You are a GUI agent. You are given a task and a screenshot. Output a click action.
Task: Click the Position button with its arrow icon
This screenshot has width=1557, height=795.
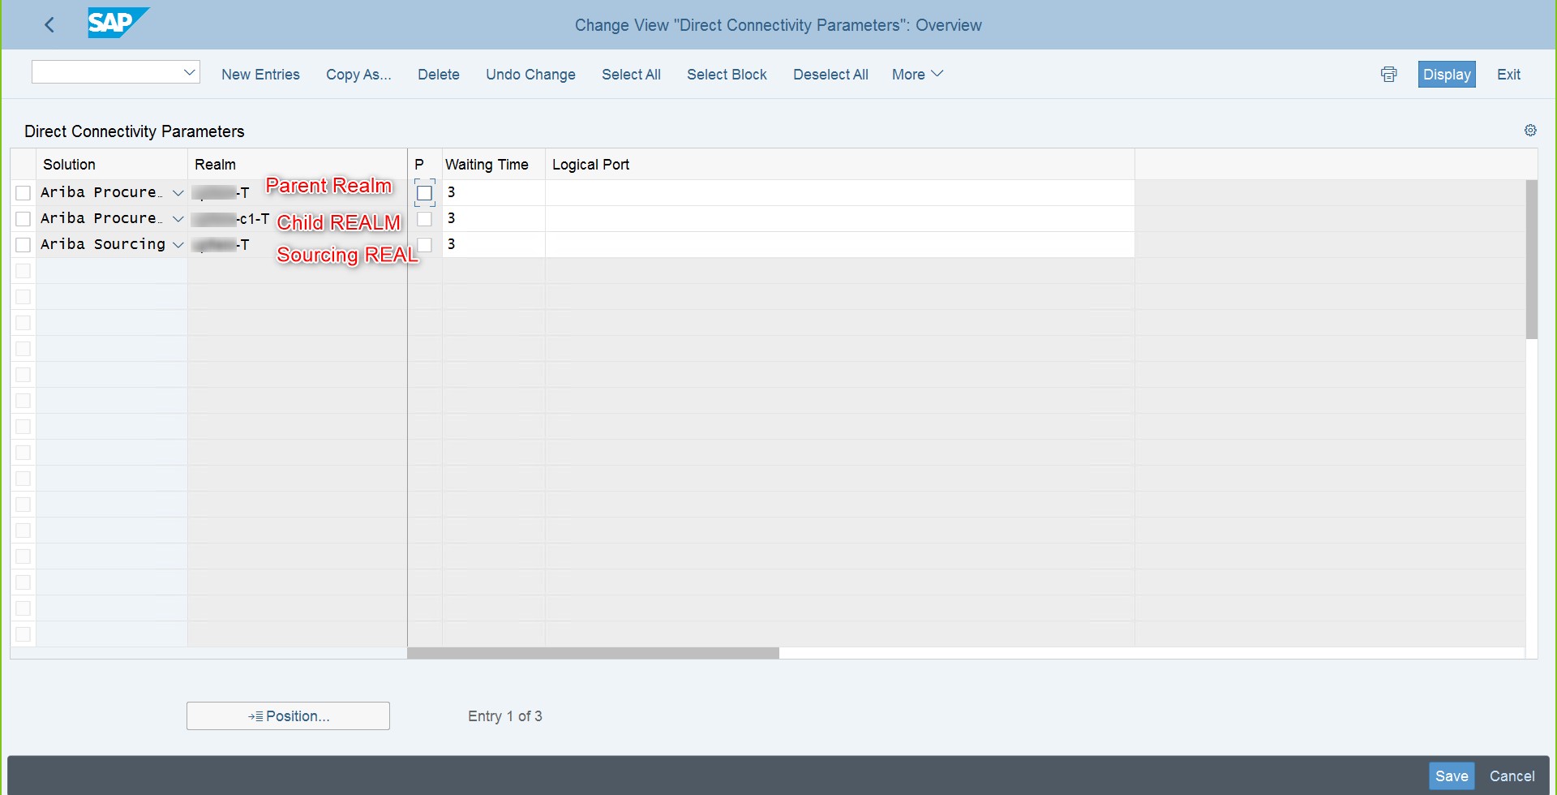288,715
